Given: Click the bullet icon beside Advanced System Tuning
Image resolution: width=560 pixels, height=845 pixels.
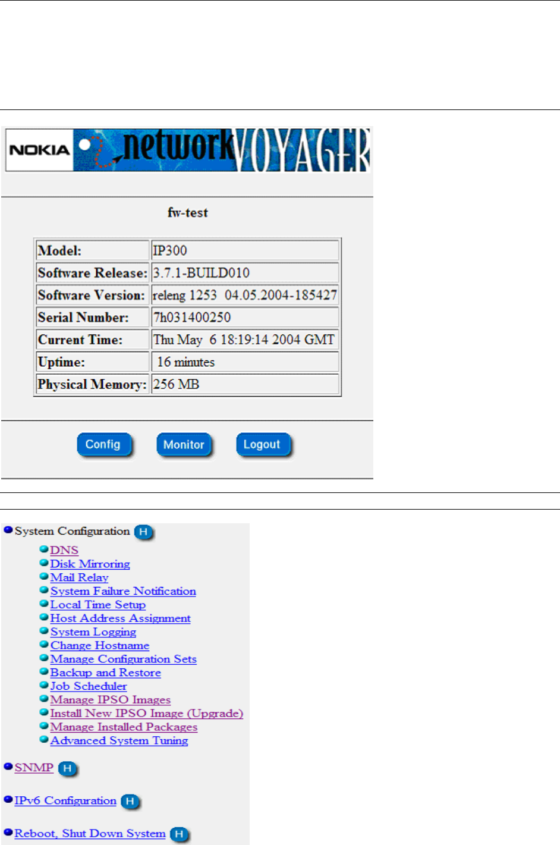Looking at the screenshot, I should 44,740.
